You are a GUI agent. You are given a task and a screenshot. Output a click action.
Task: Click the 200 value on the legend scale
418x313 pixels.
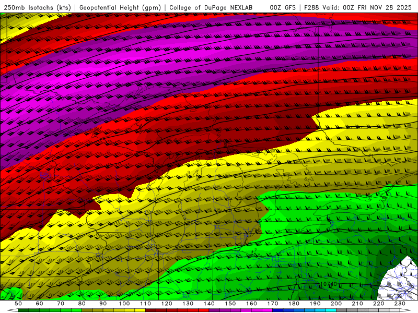tap(336, 304)
